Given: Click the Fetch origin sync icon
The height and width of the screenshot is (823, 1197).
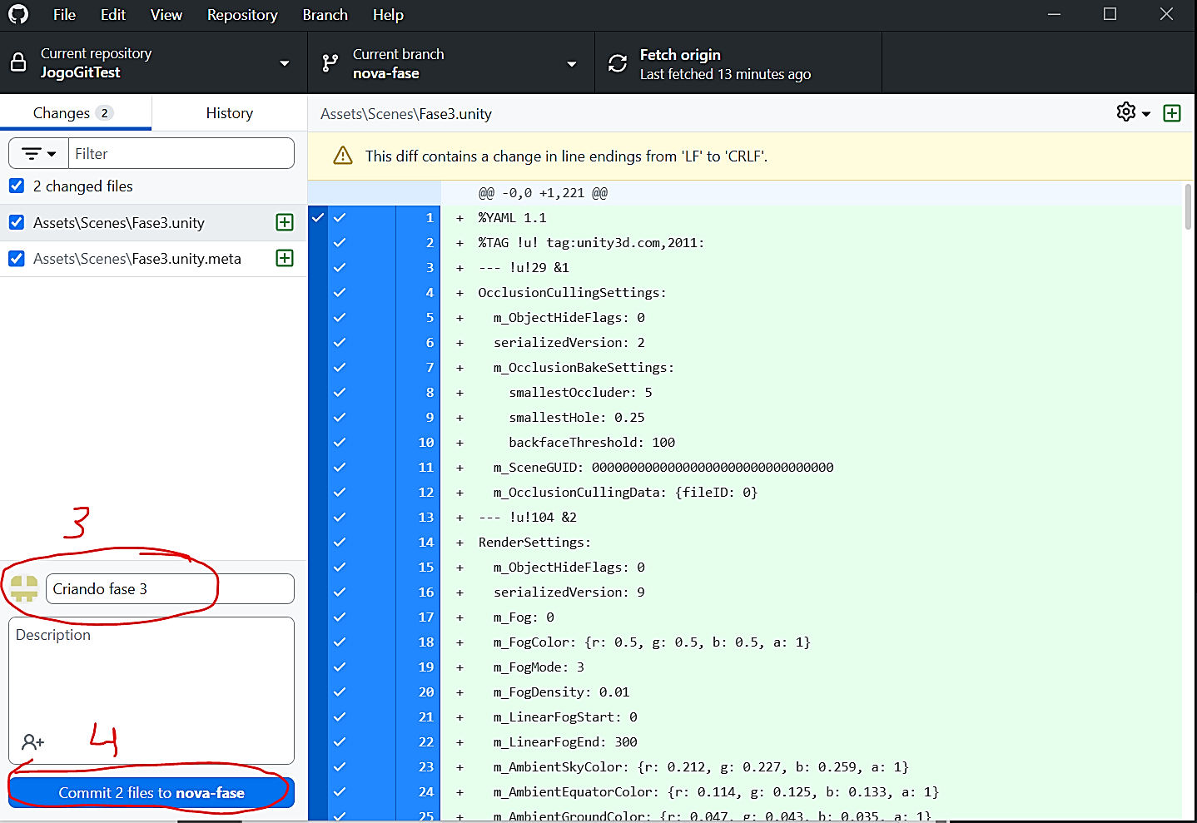Looking at the screenshot, I should coord(618,63).
